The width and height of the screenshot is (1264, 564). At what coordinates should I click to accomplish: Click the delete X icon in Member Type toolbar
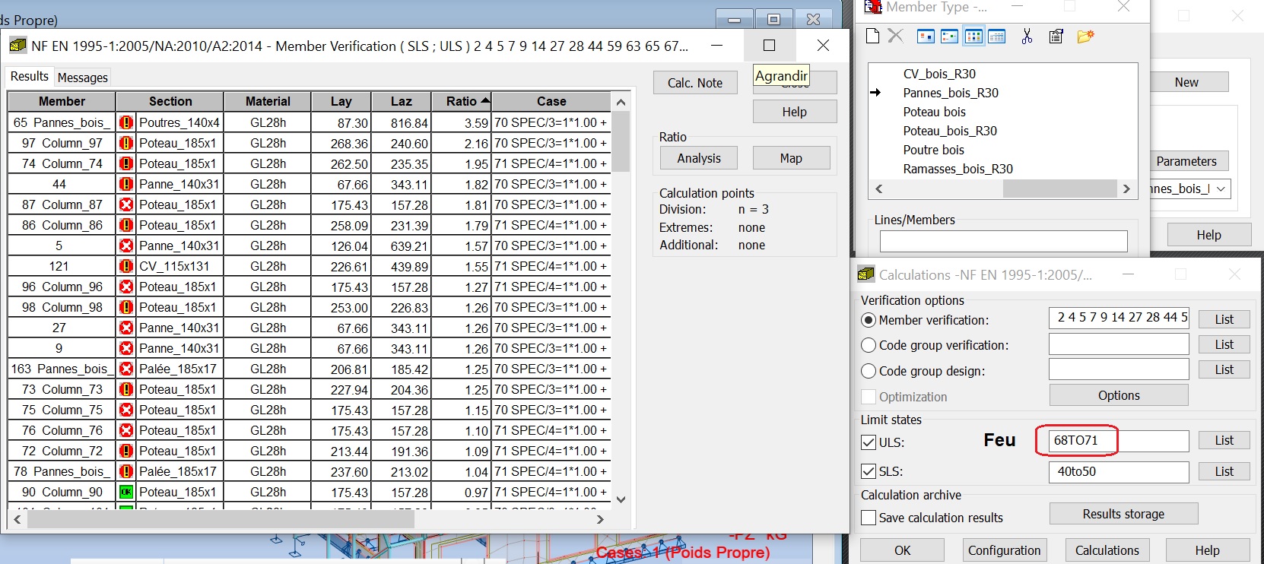(896, 36)
